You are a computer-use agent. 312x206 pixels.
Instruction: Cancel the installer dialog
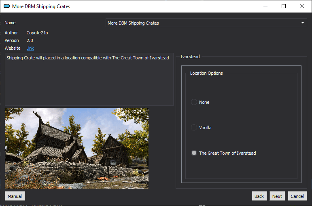coord(297,196)
